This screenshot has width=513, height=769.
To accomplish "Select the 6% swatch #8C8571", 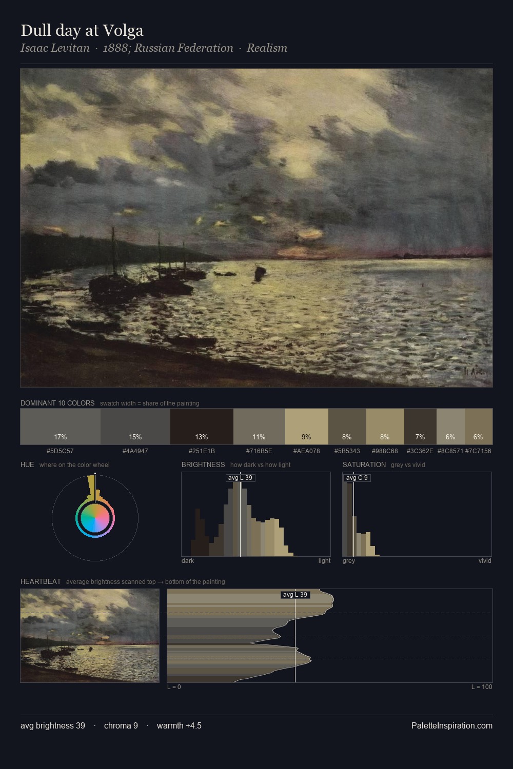I will click(450, 427).
